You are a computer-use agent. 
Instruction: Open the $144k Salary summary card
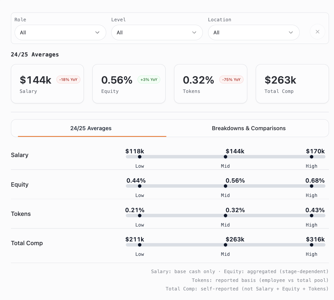coord(47,84)
